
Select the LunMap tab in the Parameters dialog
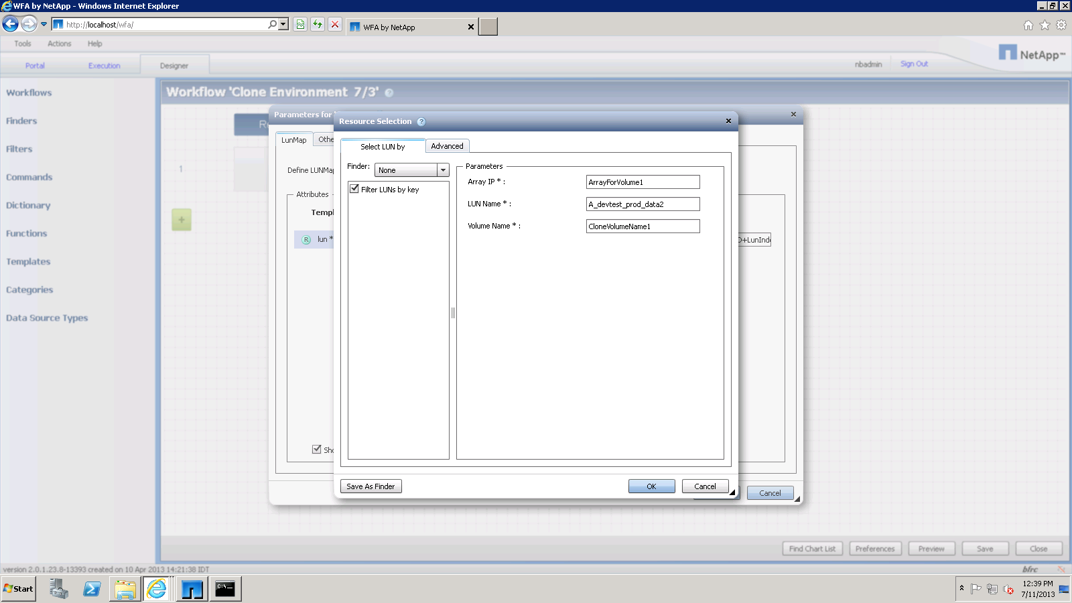pyautogui.click(x=294, y=140)
